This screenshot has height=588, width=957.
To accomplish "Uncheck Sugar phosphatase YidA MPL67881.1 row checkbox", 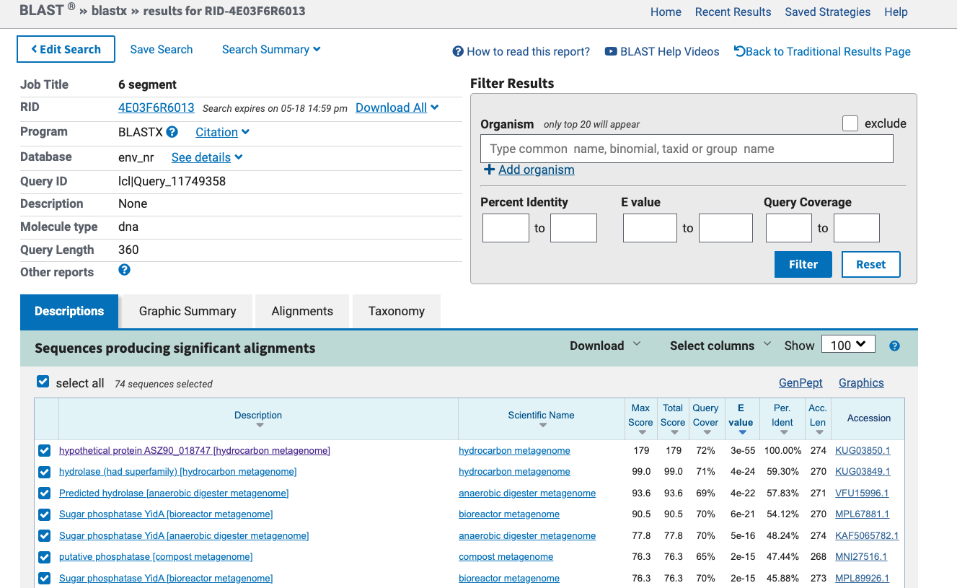I will pyautogui.click(x=45, y=514).
